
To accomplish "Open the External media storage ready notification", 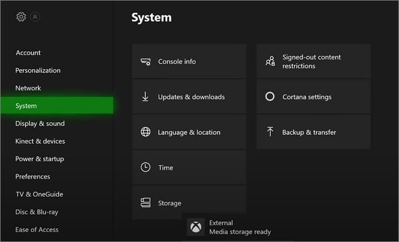I will coord(240,227).
